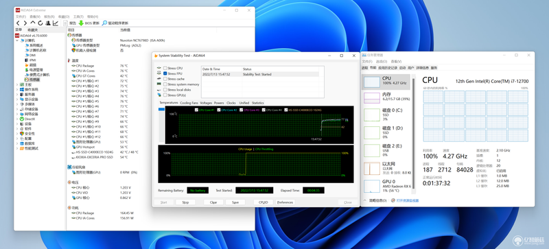Screen dimensions: 549x249
Task: Enable the Stress GPU(s) checkbox
Action: pyautogui.click(x=165, y=95)
